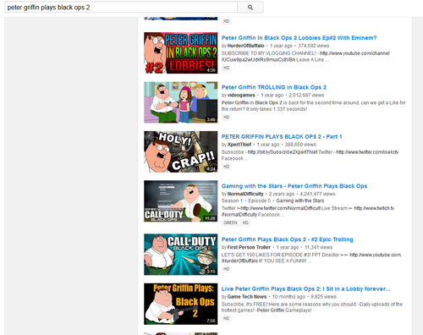Click the HD badge under the Eminem lobbies video

click(226, 68)
